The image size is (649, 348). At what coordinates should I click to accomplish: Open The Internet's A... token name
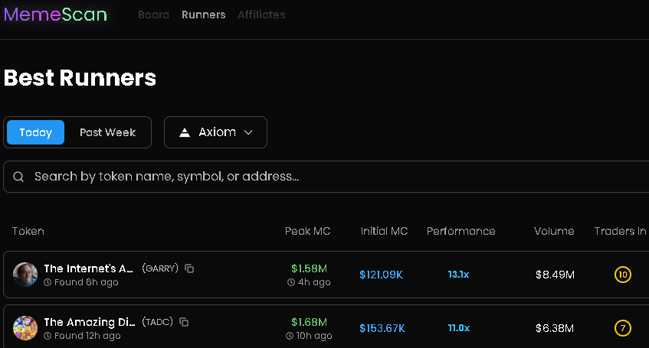click(x=89, y=268)
